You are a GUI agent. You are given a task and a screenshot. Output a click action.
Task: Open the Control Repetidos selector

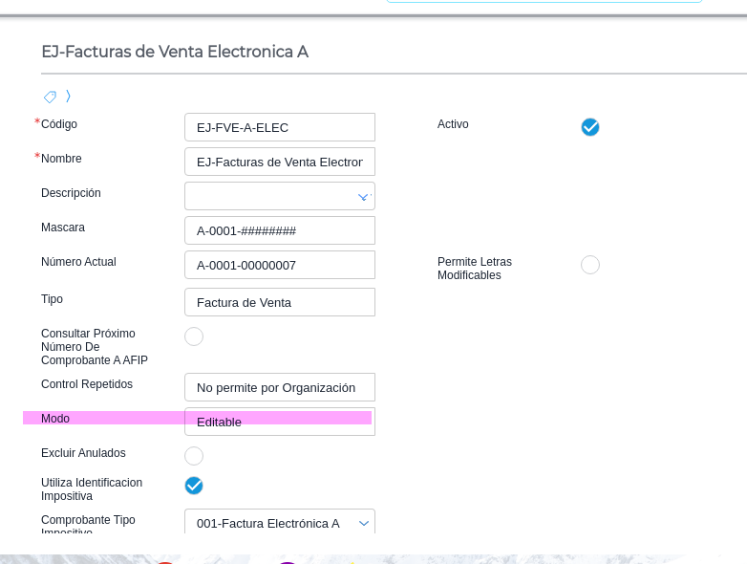coord(279,387)
